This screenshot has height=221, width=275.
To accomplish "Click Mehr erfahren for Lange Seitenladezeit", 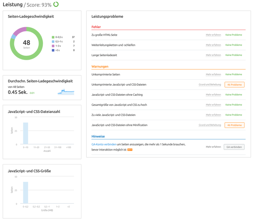I will pyautogui.click(x=213, y=55).
